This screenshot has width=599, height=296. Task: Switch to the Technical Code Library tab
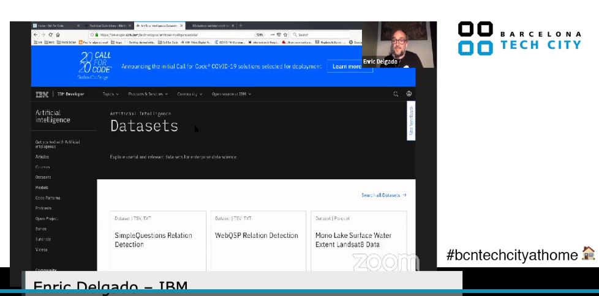click(107, 26)
